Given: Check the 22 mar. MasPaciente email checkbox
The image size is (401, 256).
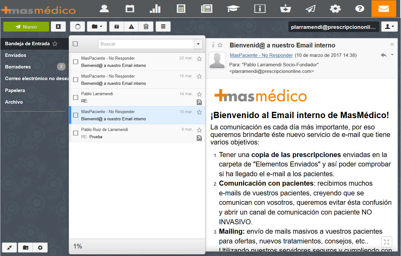Looking at the screenshot, I should tap(76, 62).
